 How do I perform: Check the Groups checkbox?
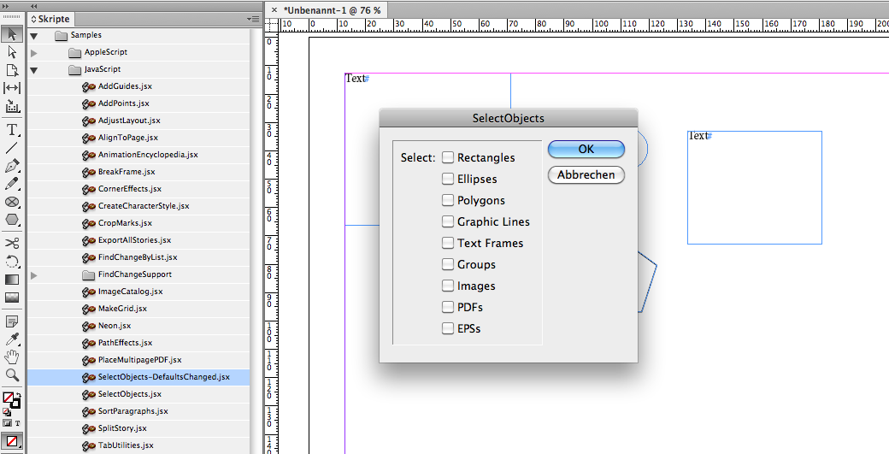(x=448, y=264)
